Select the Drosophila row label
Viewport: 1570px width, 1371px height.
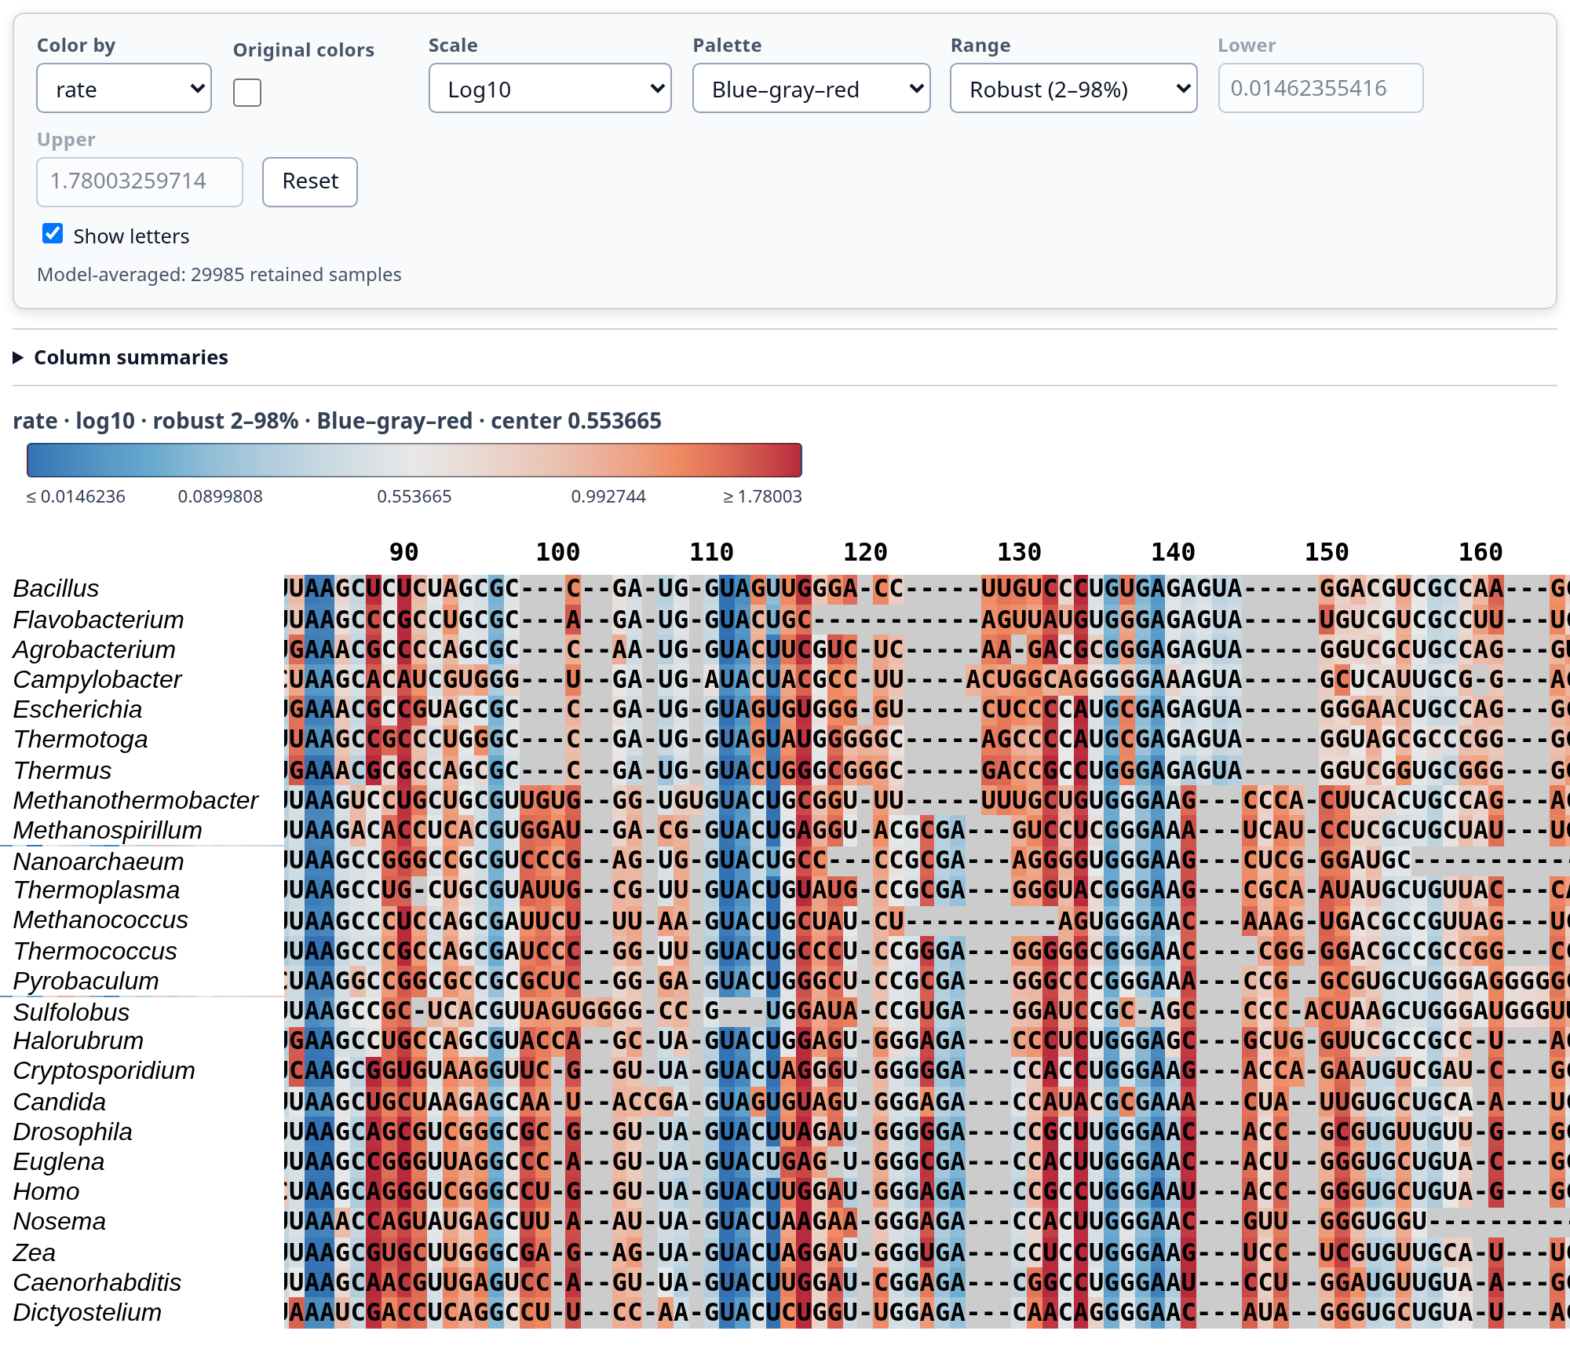coord(72,1132)
